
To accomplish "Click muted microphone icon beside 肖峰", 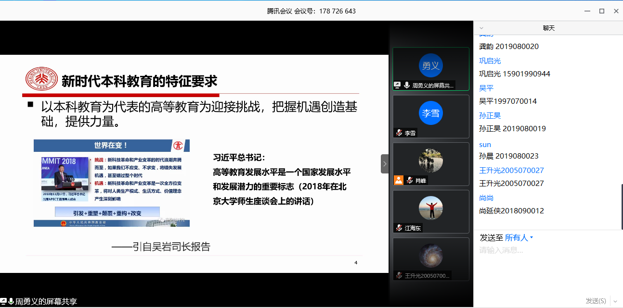I will pos(409,181).
